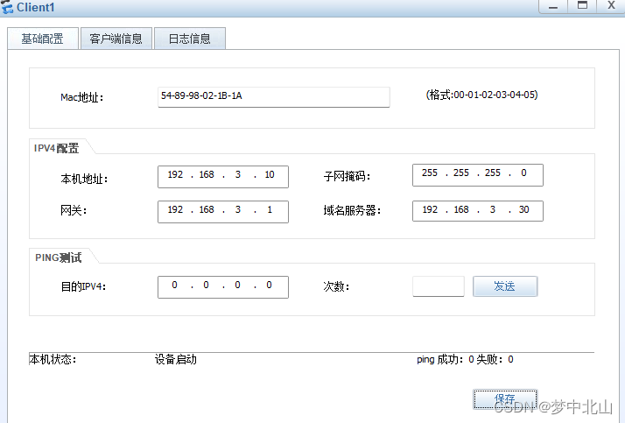Click the 网关 label
The image size is (625, 423).
point(74,210)
